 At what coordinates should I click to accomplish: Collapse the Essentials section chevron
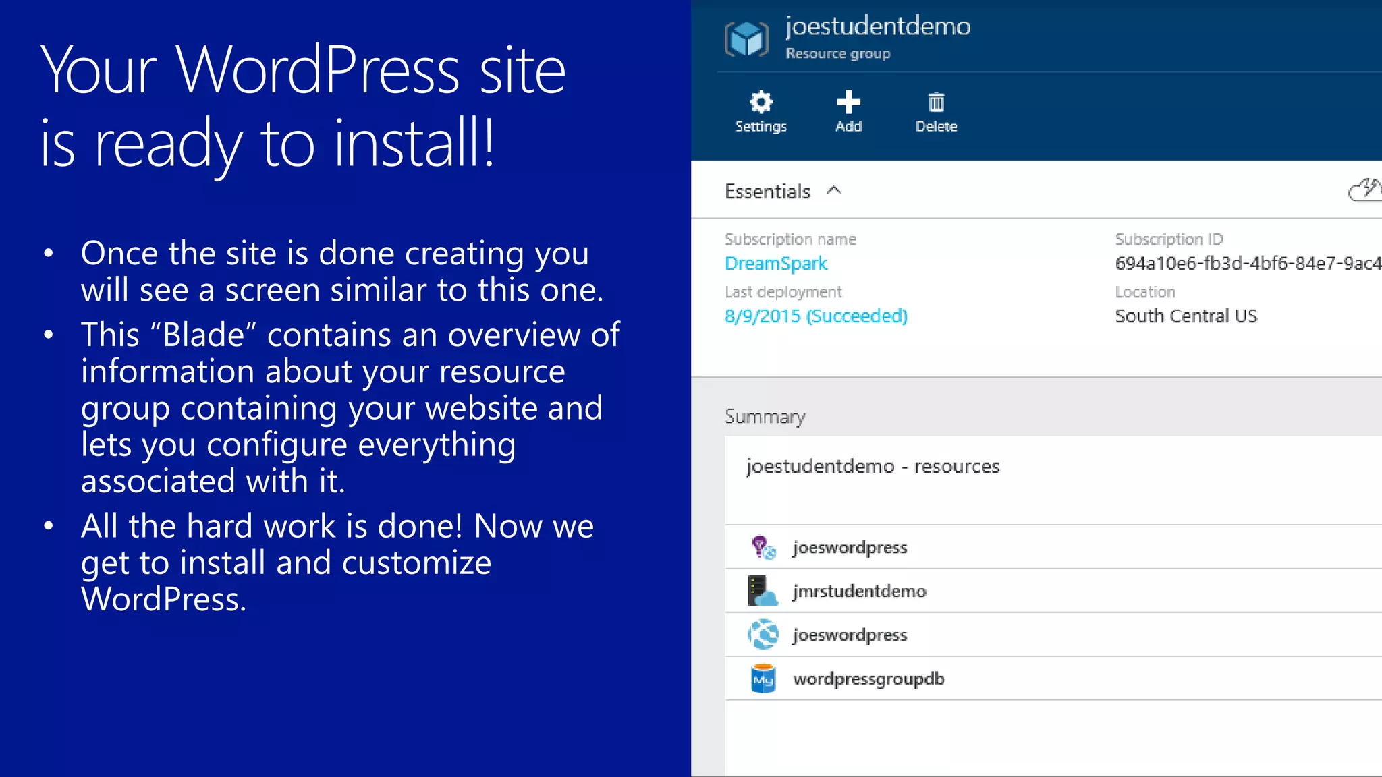pyautogui.click(x=834, y=190)
